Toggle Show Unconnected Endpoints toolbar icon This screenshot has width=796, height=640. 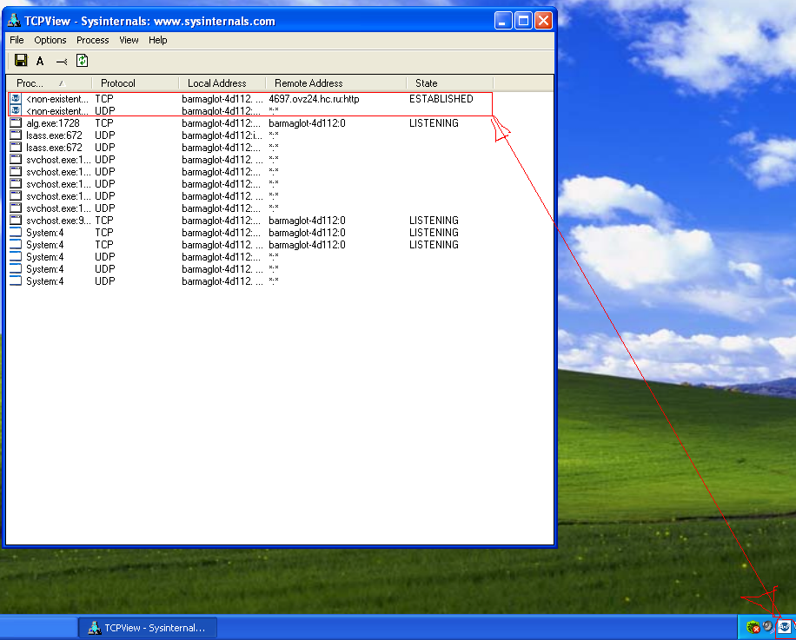click(x=62, y=62)
